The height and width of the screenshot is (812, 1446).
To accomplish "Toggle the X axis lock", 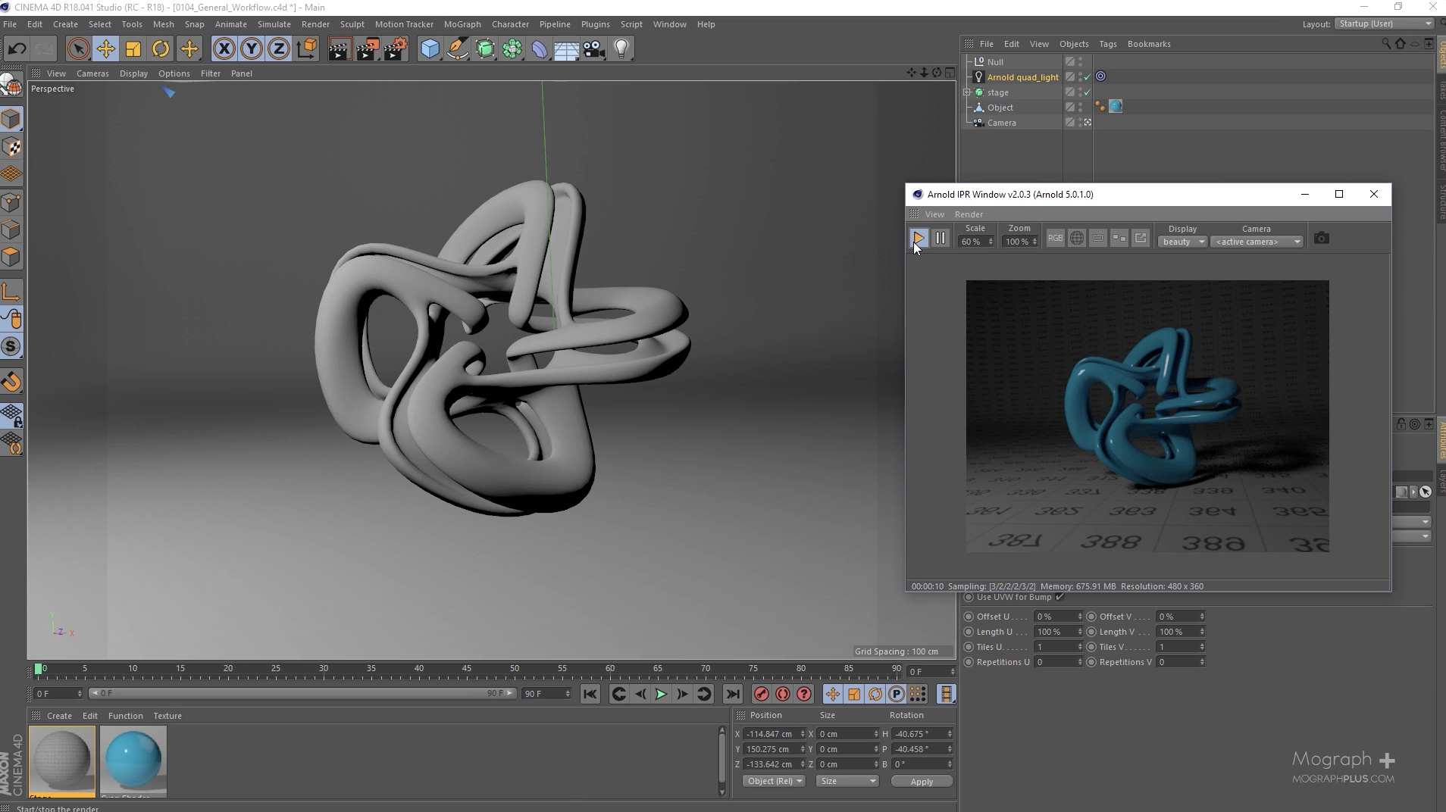I will click(224, 49).
